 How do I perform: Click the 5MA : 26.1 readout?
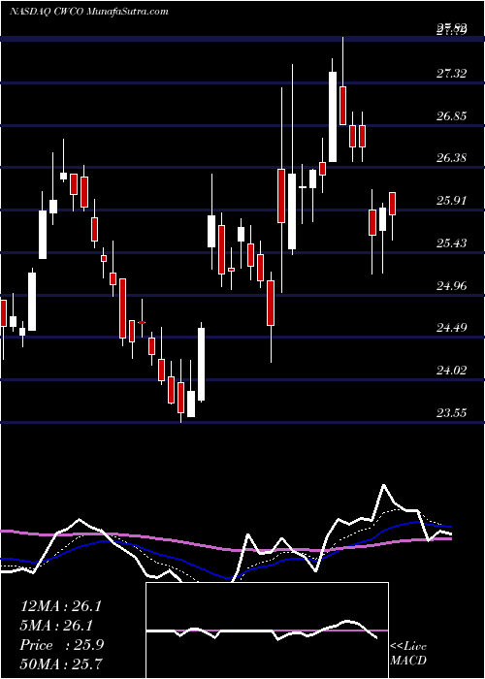tap(56, 626)
